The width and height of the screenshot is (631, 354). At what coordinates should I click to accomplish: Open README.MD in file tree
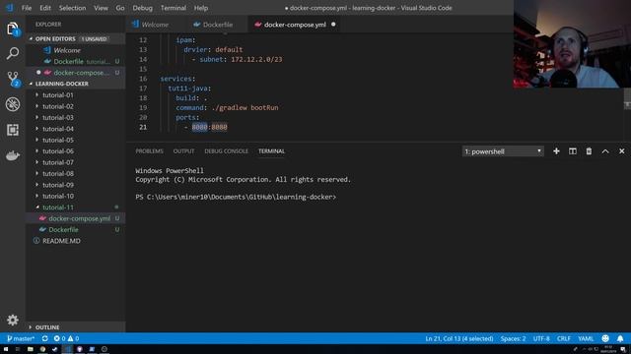(x=76, y=241)
